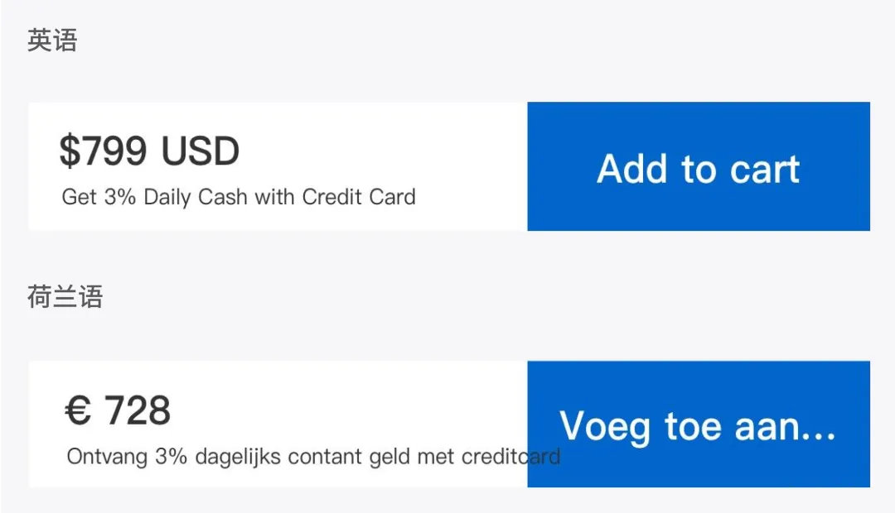
Task: Click the USD currency code
Action: [x=200, y=151]
